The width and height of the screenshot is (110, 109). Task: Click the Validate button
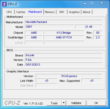pyautogui.click(x=76, y=103)
